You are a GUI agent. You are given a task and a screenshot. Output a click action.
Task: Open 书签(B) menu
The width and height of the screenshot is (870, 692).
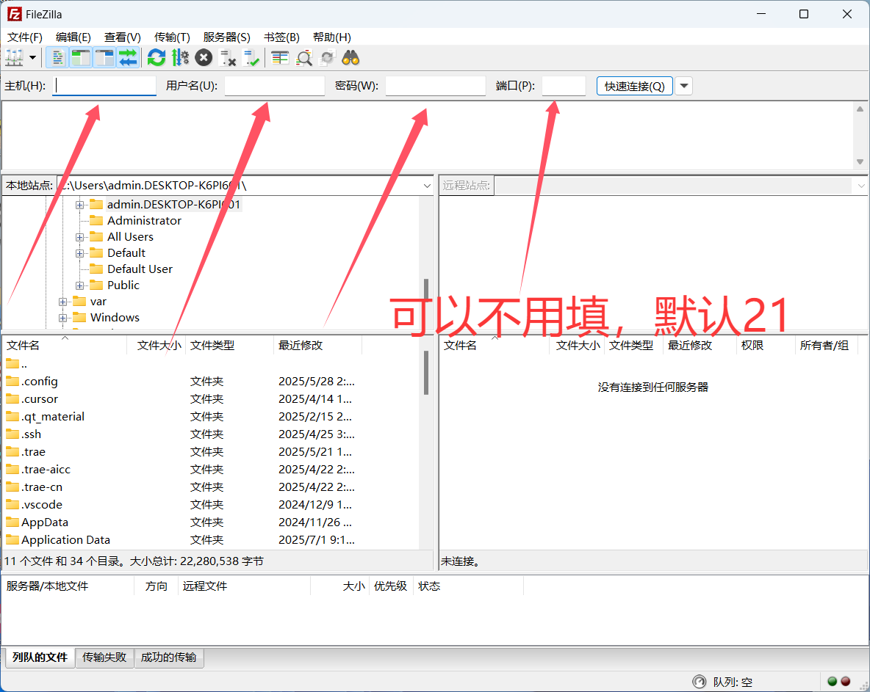click(281, 37)
